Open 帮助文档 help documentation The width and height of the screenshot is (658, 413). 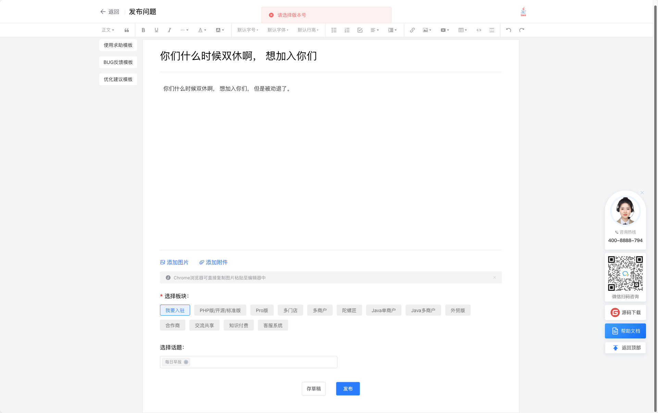[x=625, y=331]
